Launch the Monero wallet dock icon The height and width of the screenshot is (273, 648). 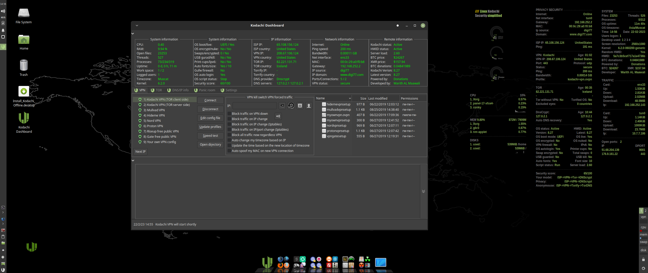(x=329, y=259)
